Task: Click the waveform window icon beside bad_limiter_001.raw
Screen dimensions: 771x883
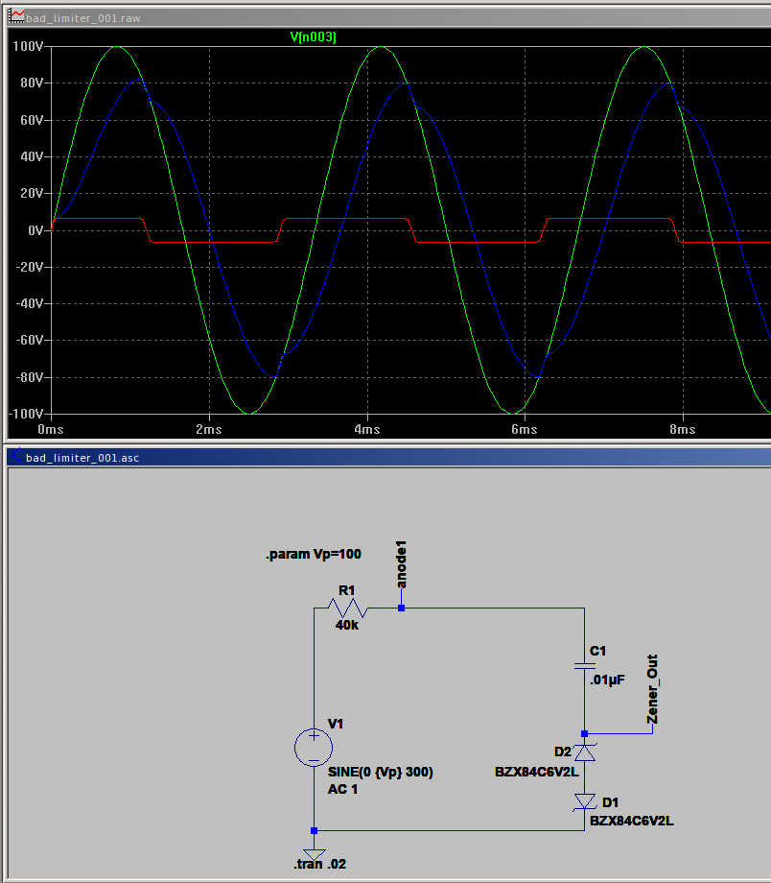Action: click(x=16, y=17)
